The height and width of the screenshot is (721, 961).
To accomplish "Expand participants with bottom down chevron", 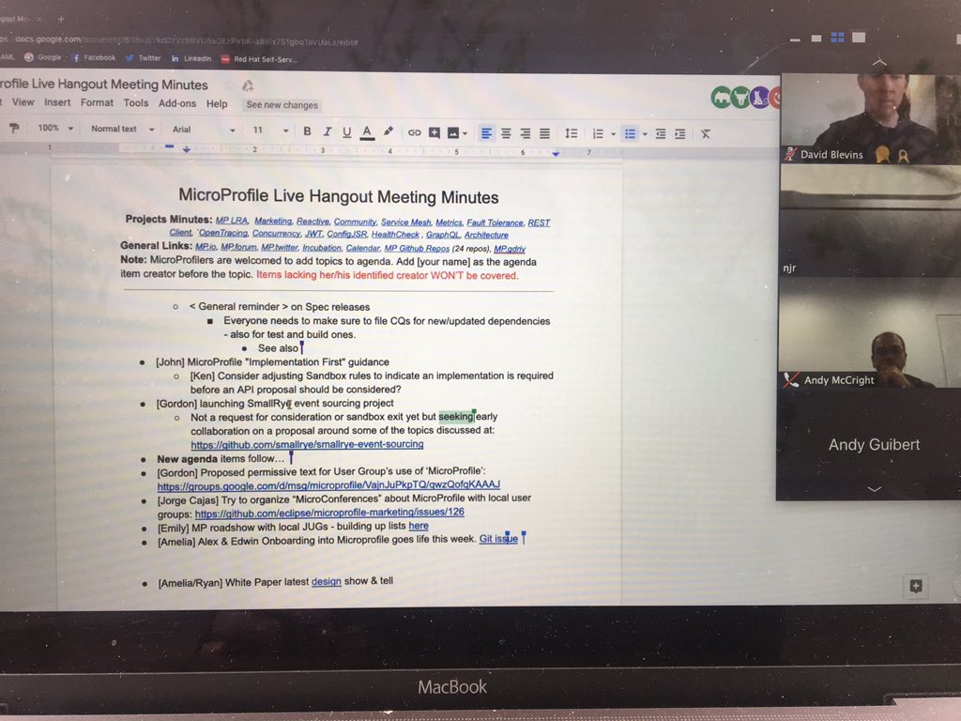I will click(875, 488).
